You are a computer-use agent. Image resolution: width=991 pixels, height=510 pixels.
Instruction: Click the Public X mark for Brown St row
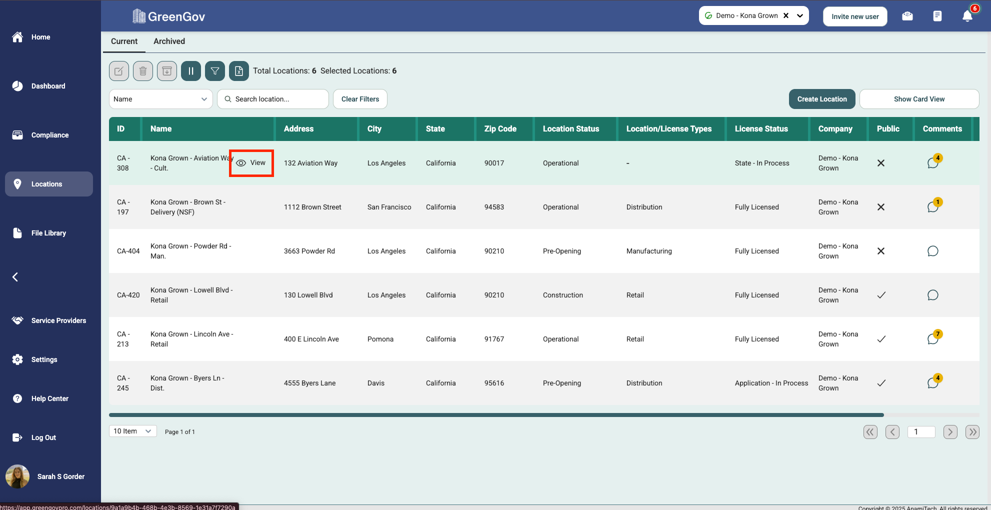coord(881,207)
